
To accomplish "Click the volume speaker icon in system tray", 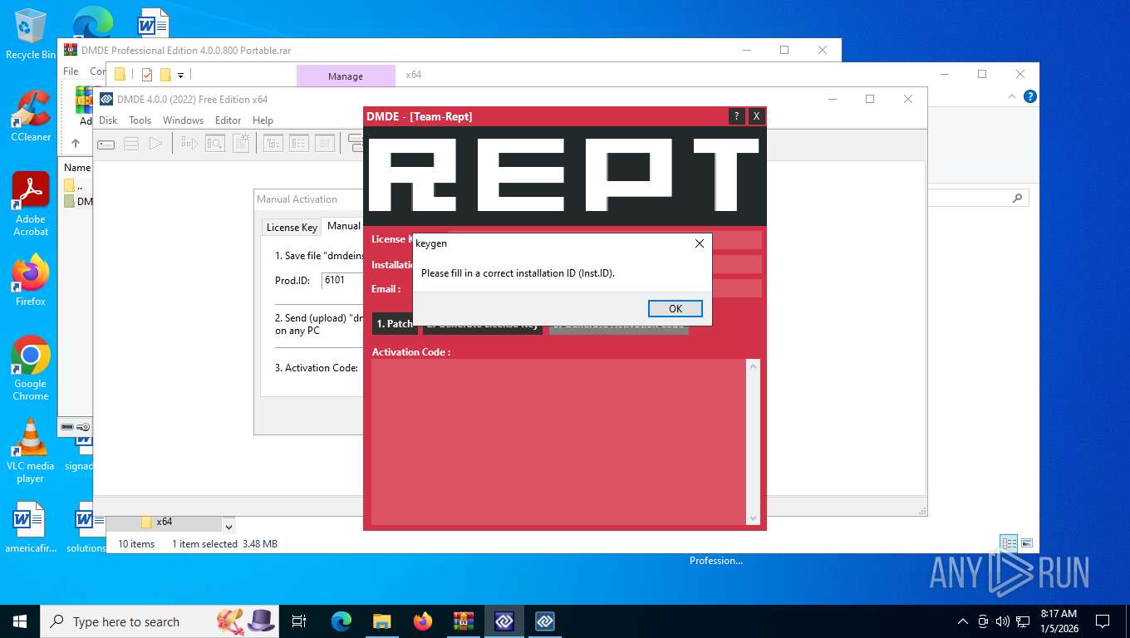I will (x=1002, y=621).
